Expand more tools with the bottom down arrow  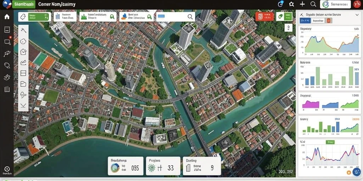point(23,106)
